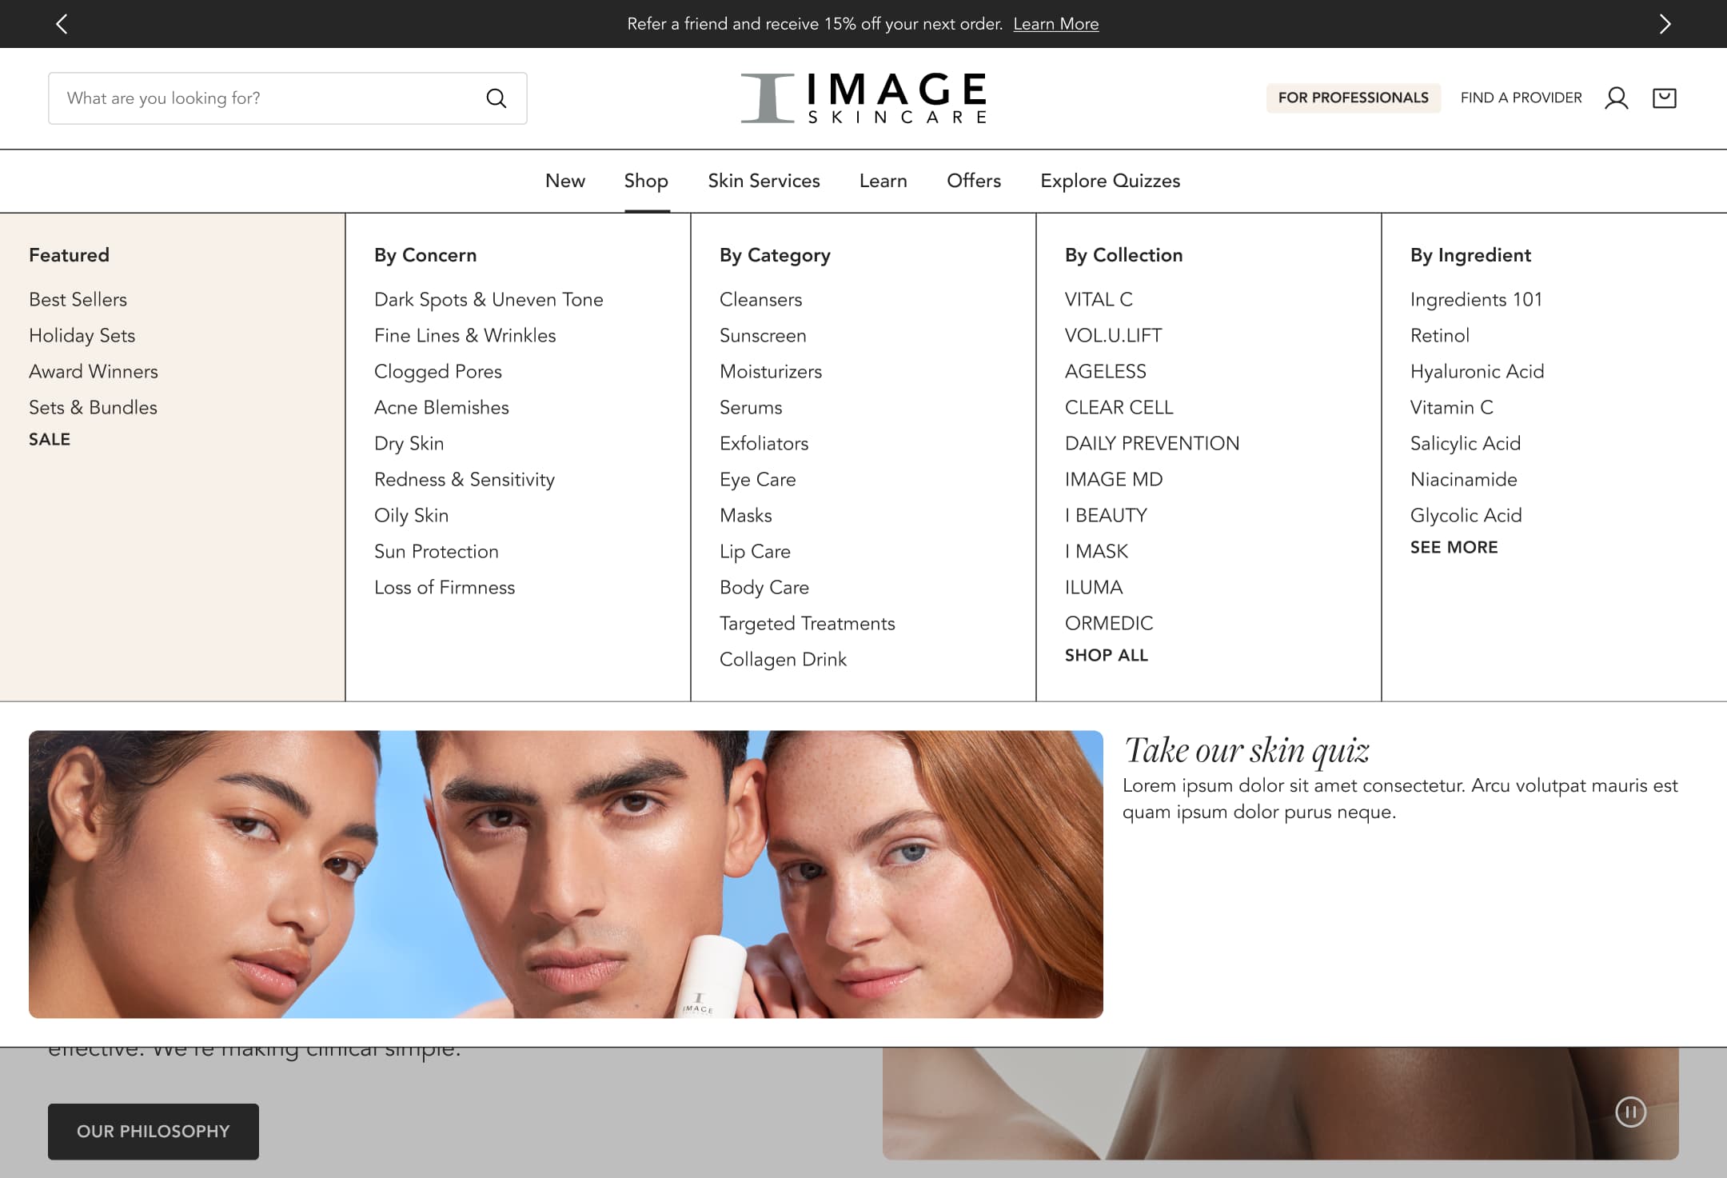Select Hyaluronic Acid ingredient
Image resolution: width=1727 pixels, height=1178 pixels.
pos(1477,371)
